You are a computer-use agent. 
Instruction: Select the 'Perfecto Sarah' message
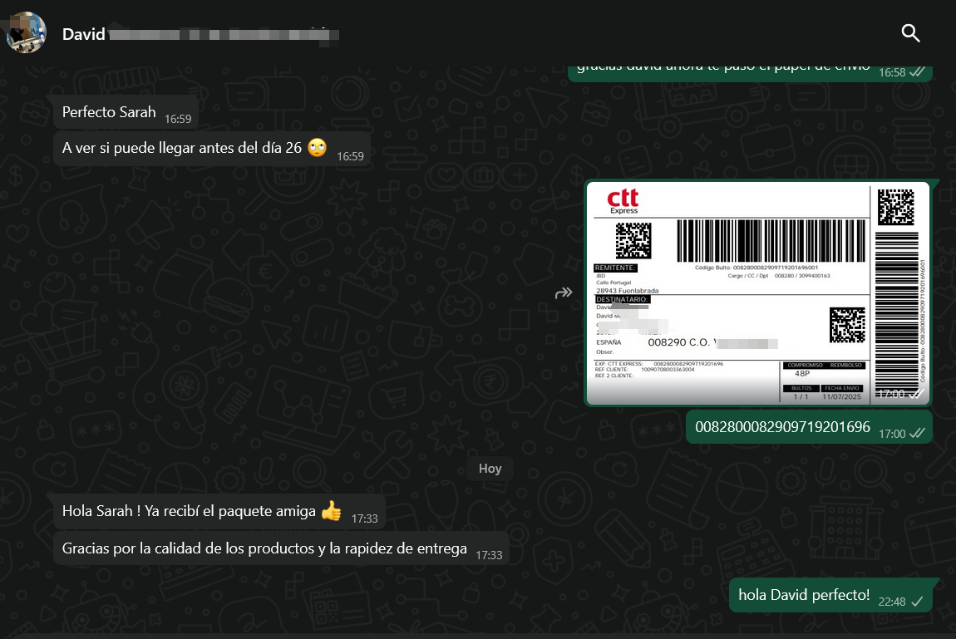pos(126,112)
